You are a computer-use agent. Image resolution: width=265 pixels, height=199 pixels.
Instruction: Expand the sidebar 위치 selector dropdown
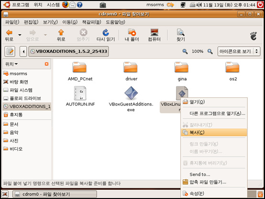point(11,64)
